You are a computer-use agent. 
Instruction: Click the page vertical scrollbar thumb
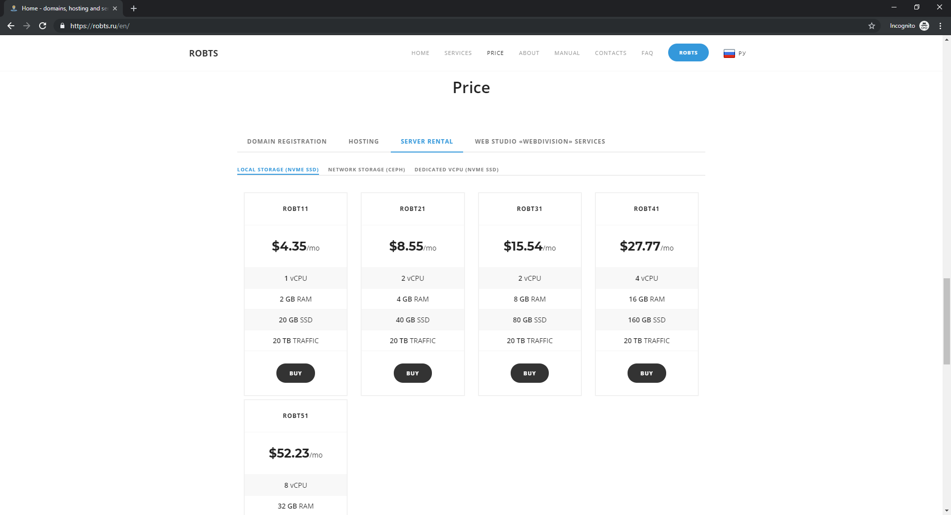[x=947, y=321]
